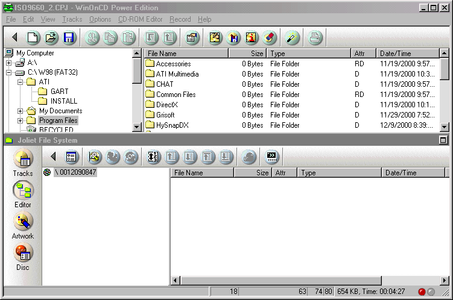Click down arrow of upper file list scrollbar
The image size is (453, 300).
coord(444,127)
